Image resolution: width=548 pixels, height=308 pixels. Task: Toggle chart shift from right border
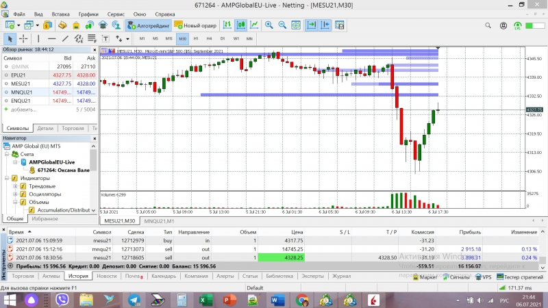tap(325, 25)
